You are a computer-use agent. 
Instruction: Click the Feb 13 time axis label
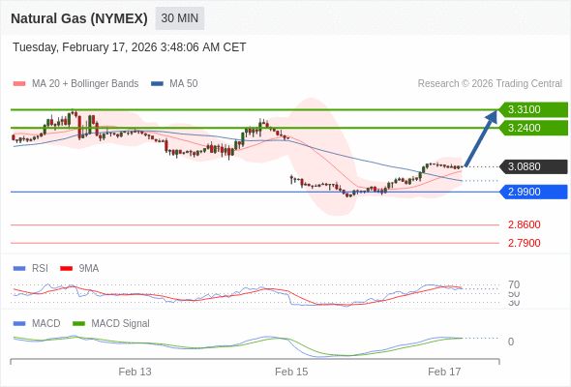pos(135,372)
